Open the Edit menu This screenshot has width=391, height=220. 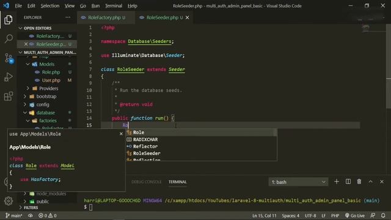click(x=31, y=5)
